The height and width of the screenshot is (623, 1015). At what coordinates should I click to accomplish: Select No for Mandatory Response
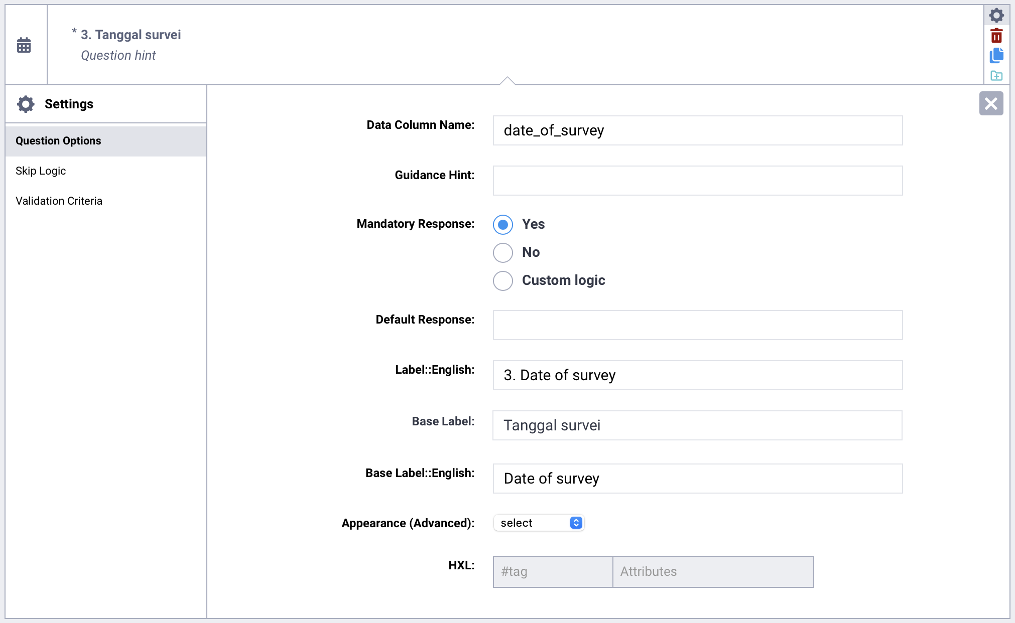502,252
